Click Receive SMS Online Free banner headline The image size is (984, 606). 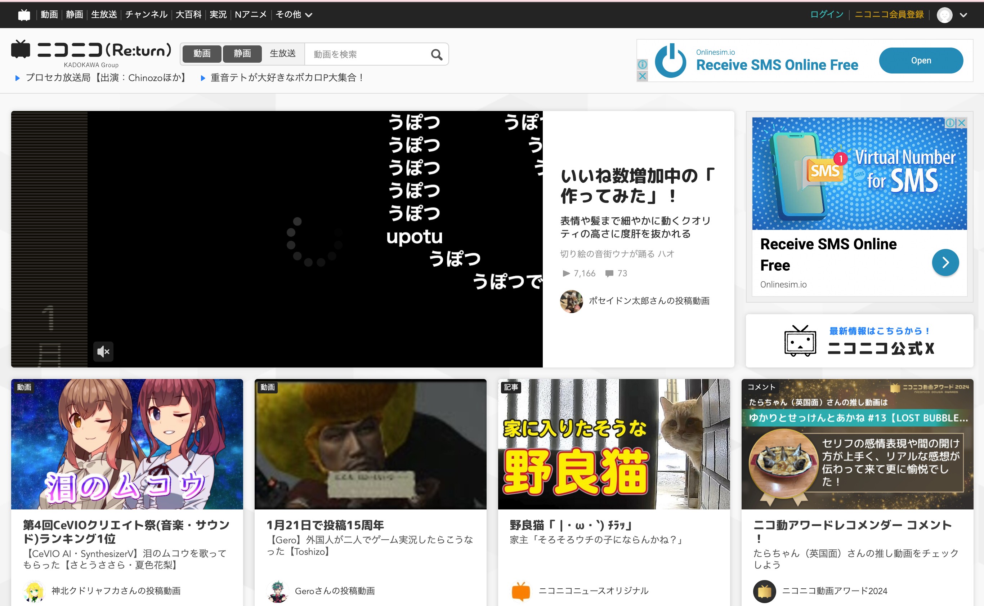(x=777, y=65)
